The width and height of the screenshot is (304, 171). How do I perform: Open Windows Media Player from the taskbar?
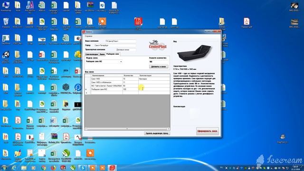coord(34,168)
